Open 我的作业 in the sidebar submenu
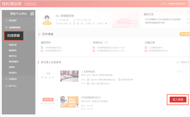This screenshot has width=190, height=117. [x=13, y=56]
